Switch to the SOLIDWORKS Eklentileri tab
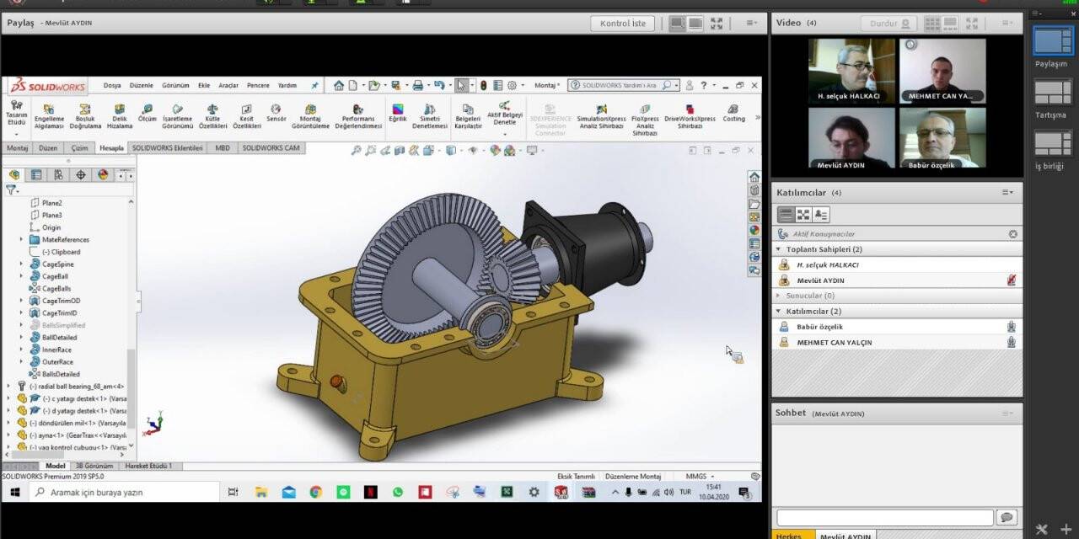 (167, 148)
